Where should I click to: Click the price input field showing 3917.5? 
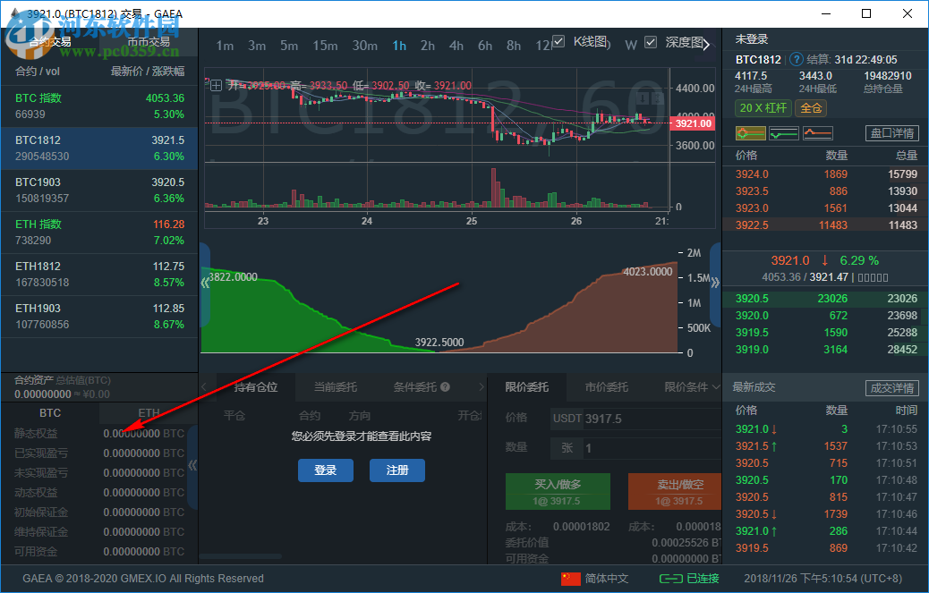click(652, 419)
